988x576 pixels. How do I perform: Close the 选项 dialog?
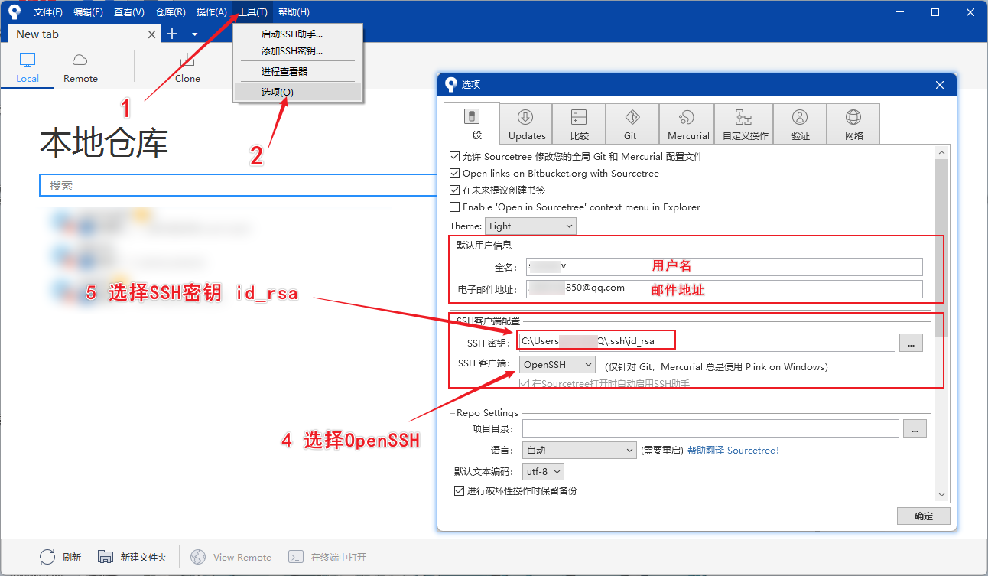(940, 84)
